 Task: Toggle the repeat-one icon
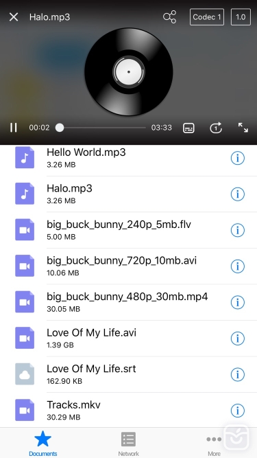point(216,128)
